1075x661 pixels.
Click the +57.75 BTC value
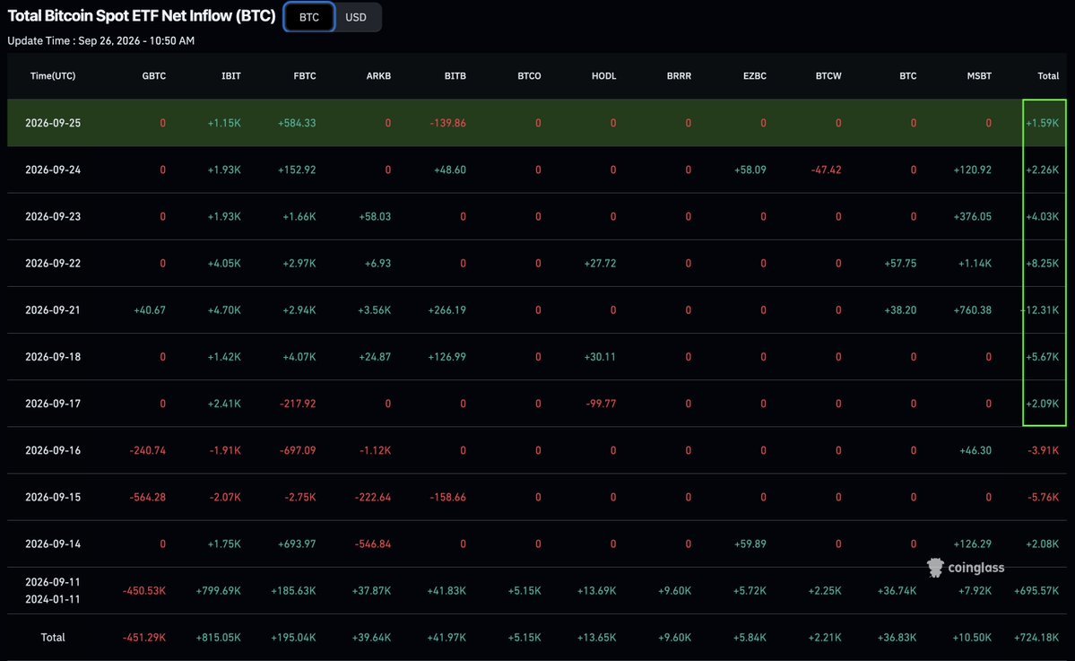click(900, 264)
